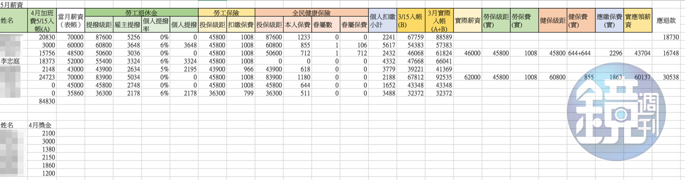
Task: Click the 雇主提撥 header cell
Action: [127, 25]
